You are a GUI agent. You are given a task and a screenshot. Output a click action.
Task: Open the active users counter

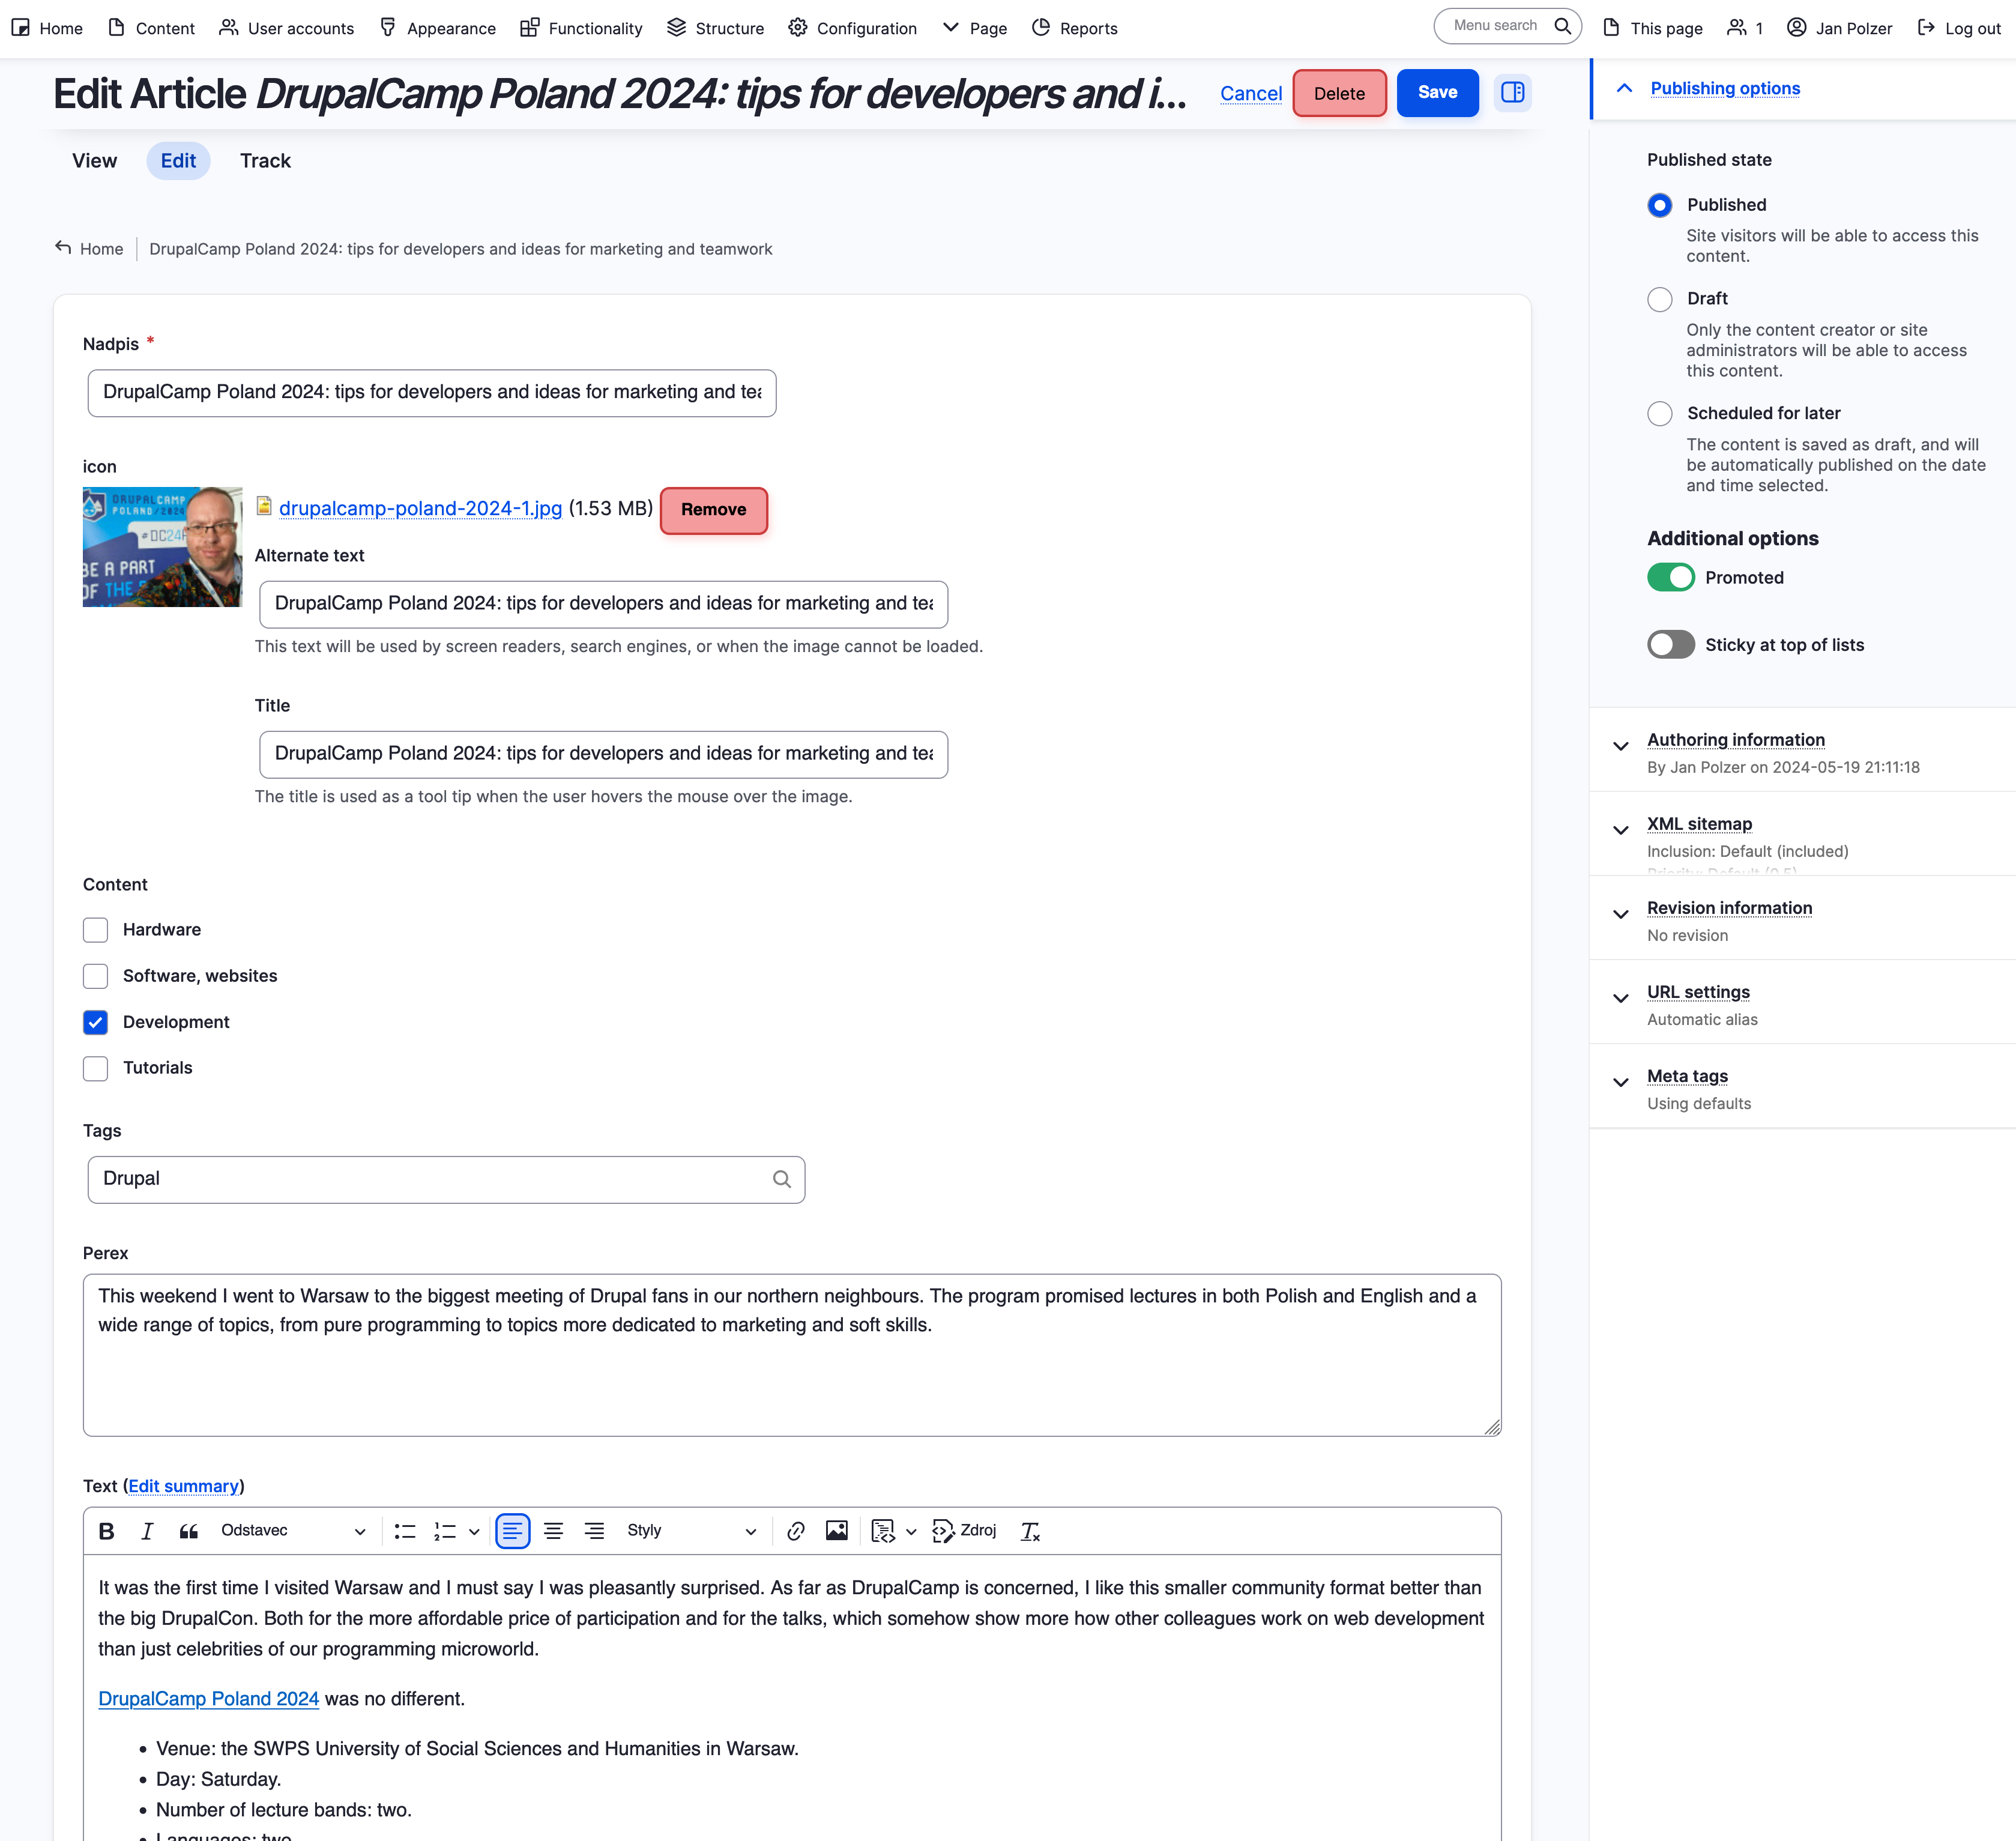[1745, 28]
